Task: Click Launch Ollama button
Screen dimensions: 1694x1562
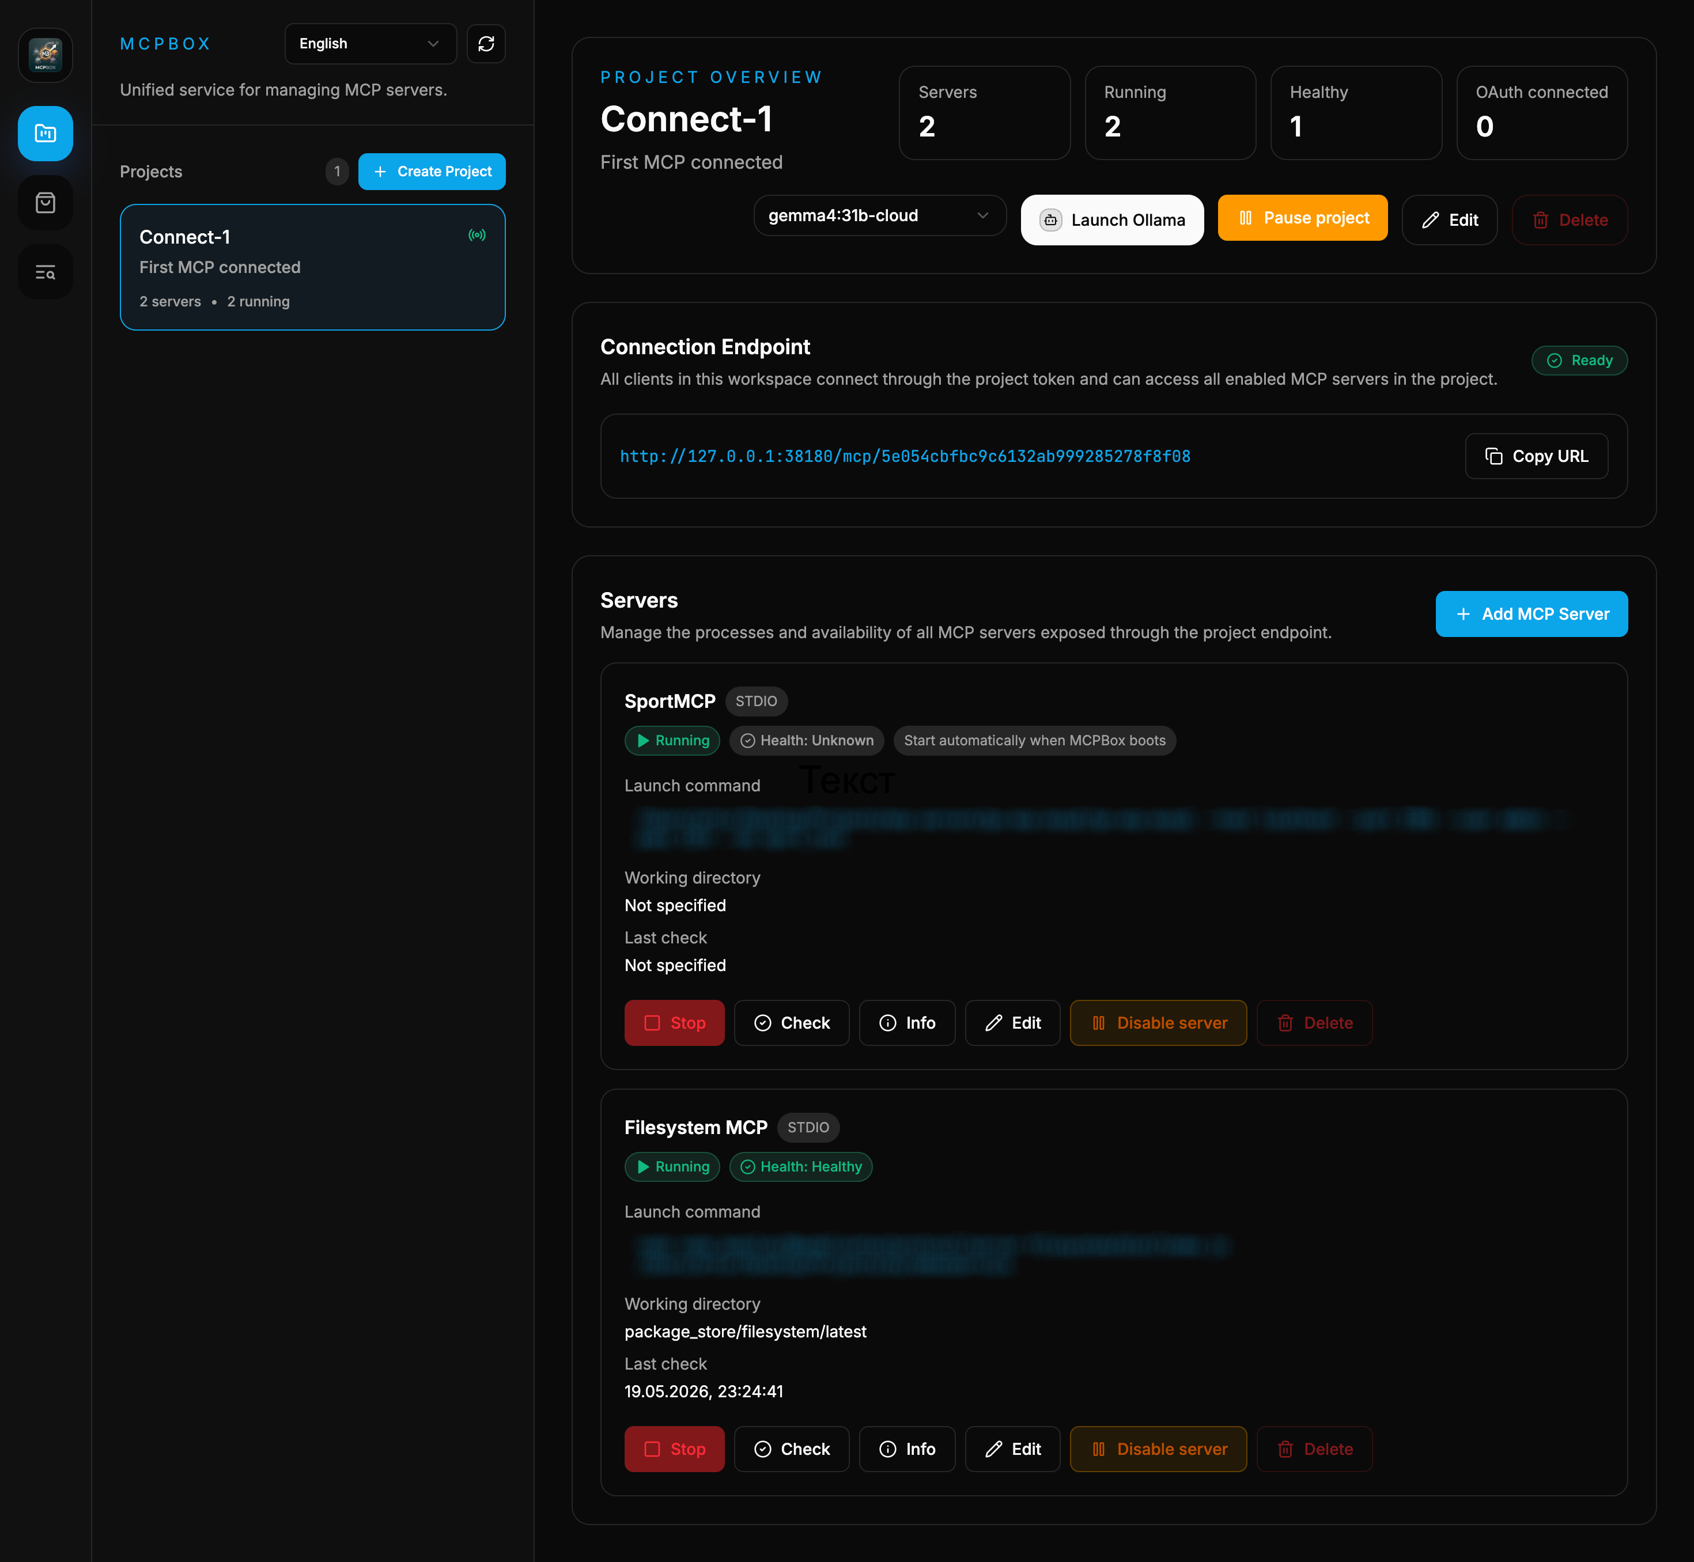Action: point(1112,220)
